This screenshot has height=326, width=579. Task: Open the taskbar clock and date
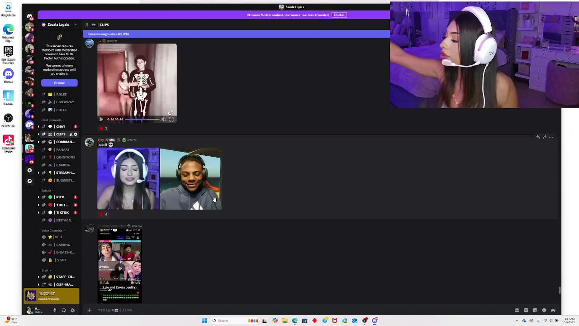[x=569, y=321]
